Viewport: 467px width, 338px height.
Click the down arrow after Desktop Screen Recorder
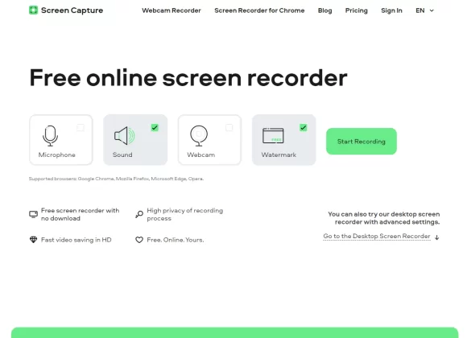coord(437,237)
